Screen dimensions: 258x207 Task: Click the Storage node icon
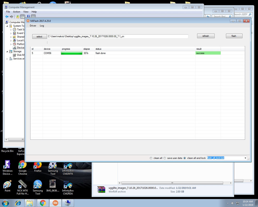pyautogui.click(x=11, y=51)
